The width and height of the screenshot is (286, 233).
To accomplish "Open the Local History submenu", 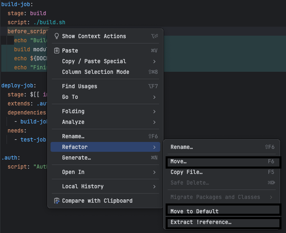I will [106, 186].
